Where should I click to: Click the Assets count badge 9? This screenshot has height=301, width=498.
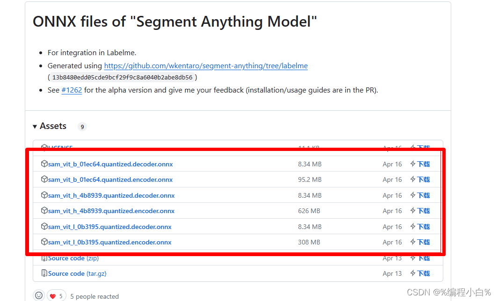point(82,127)
